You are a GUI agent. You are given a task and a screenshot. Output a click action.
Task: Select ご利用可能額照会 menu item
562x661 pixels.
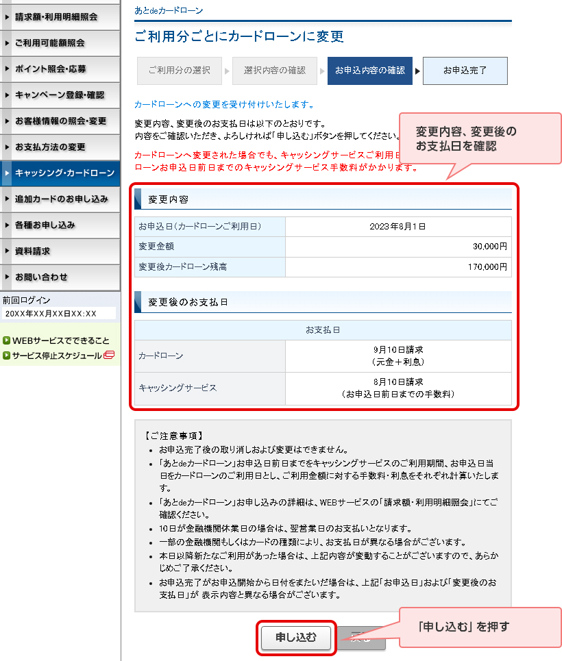[x=50, y=42]
